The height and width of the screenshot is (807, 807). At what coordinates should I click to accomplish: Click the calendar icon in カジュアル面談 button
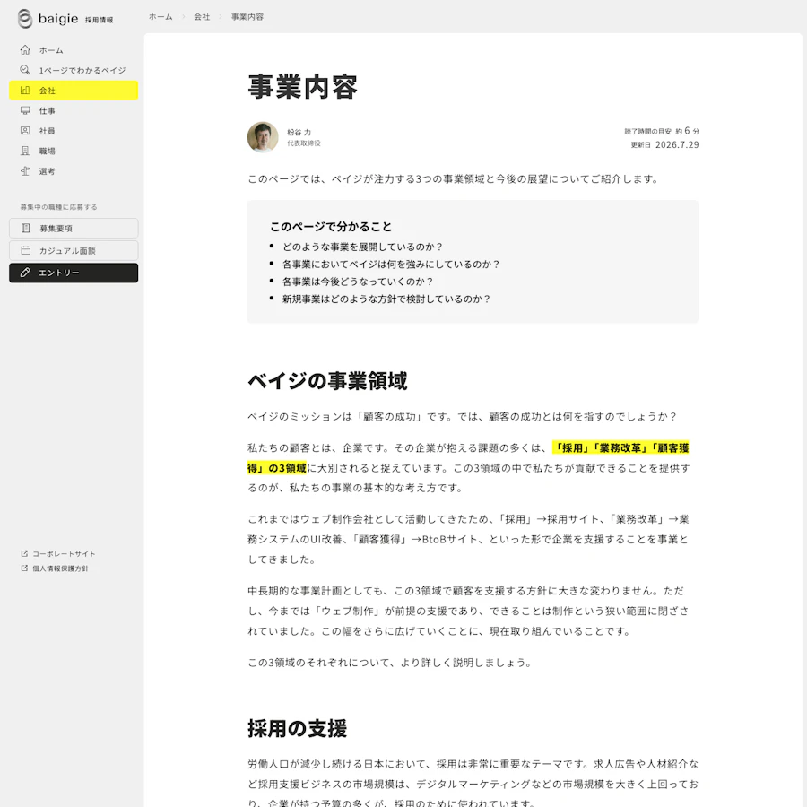tap(25, 251)
